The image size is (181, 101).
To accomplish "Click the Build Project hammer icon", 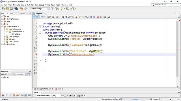I will (53, 9).
